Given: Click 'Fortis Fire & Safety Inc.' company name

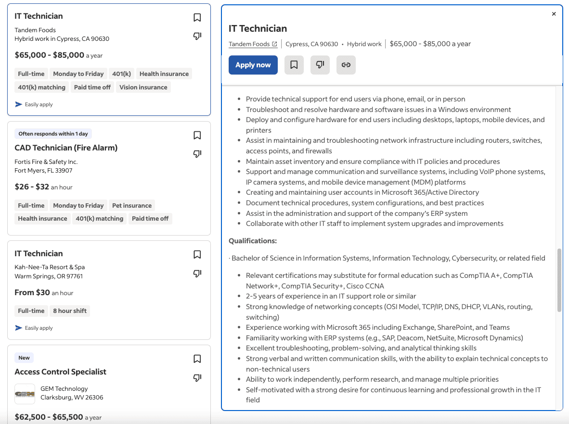Looking at the screenshot, I should [46, 162].
